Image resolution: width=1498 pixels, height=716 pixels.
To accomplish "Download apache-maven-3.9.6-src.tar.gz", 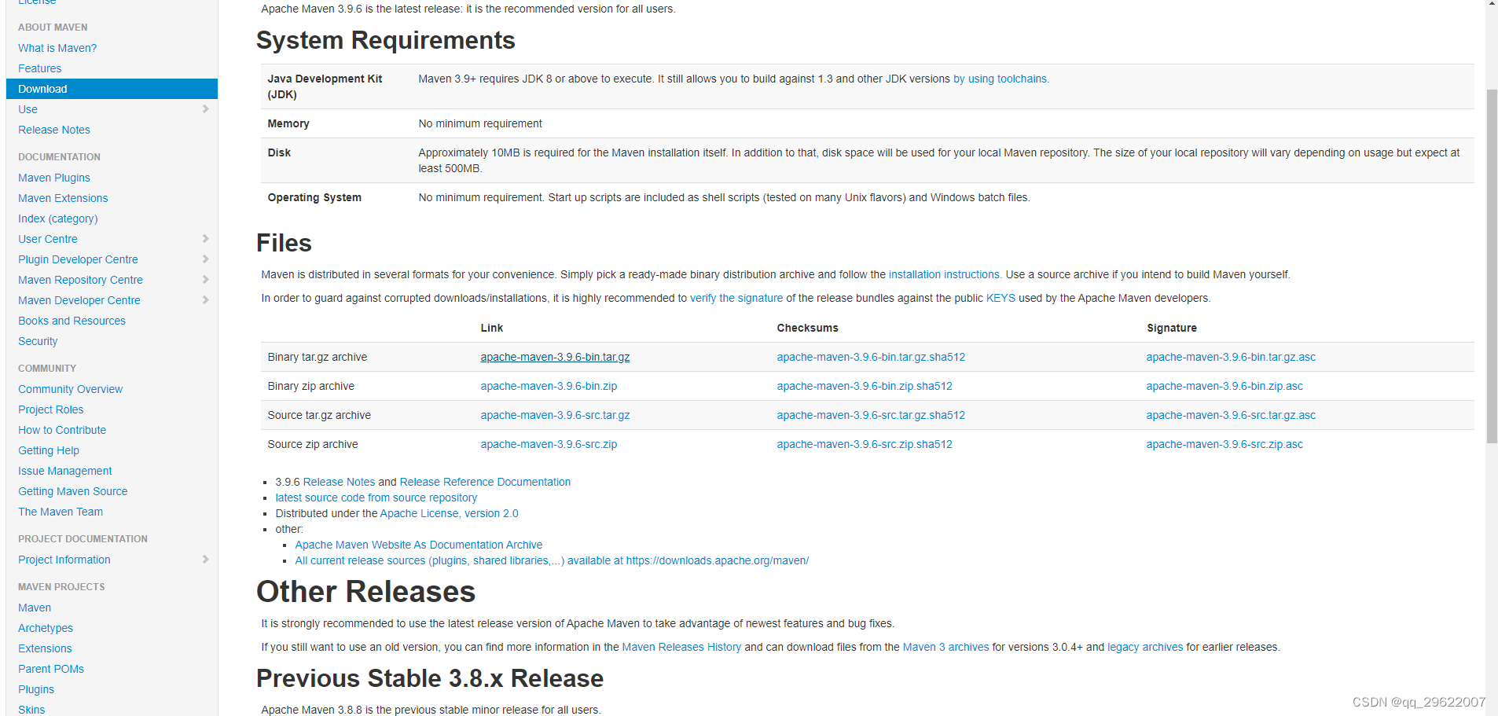I will pos(555,415).
